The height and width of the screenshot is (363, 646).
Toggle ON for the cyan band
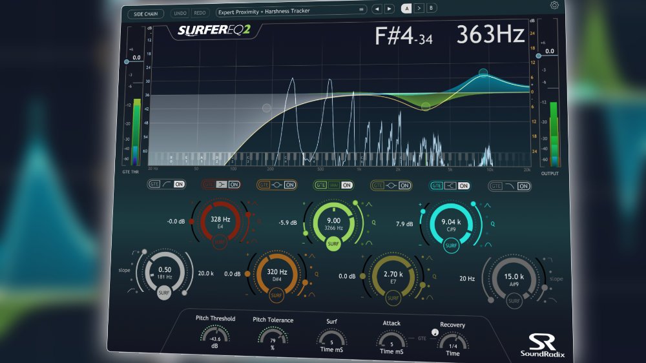(x=463, y=186)
